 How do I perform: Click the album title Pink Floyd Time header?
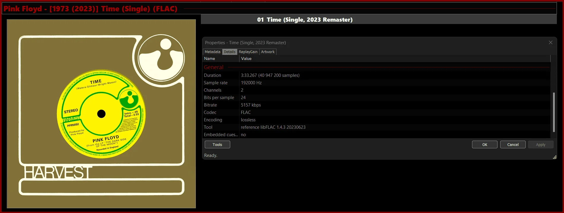click(90, 9)
